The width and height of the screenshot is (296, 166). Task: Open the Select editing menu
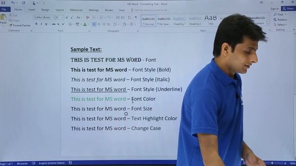(280, 24)
